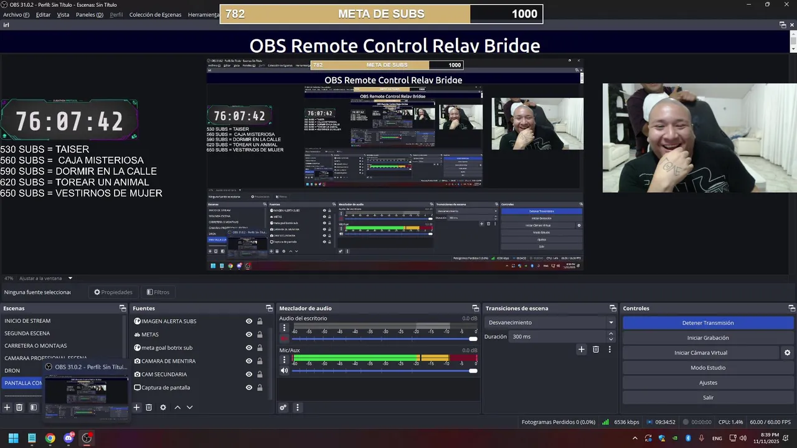Move source down with the arrow

point(190,408)
